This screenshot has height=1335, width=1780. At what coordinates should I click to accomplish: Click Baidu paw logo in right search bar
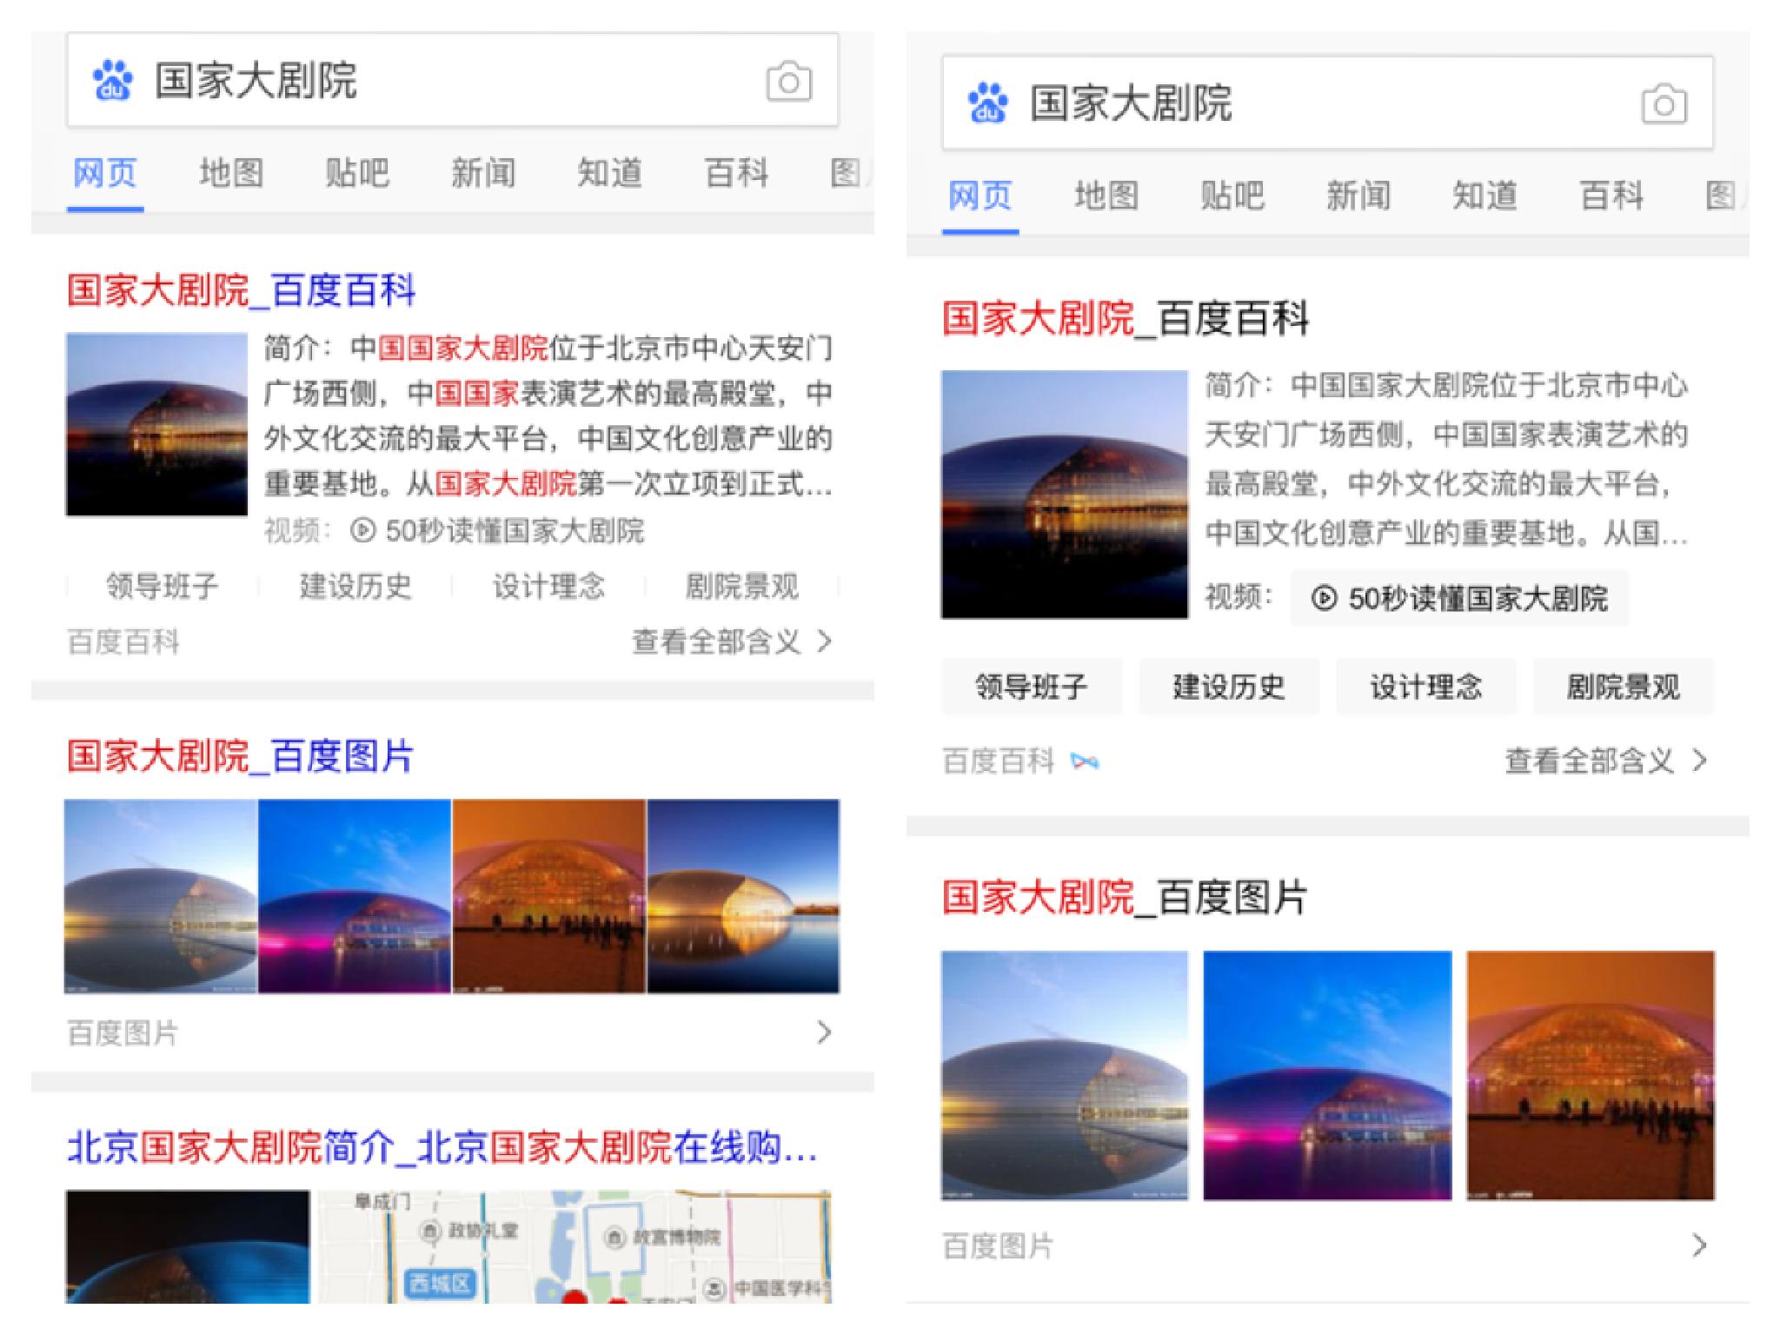tap(988, 103)
